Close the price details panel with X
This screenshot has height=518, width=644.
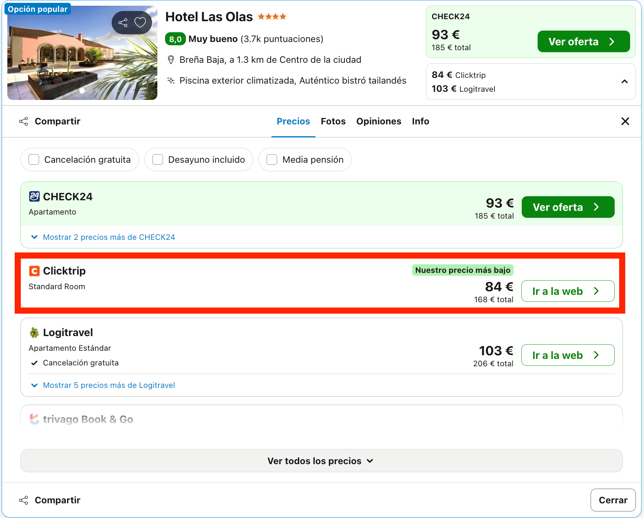[625, 121]
